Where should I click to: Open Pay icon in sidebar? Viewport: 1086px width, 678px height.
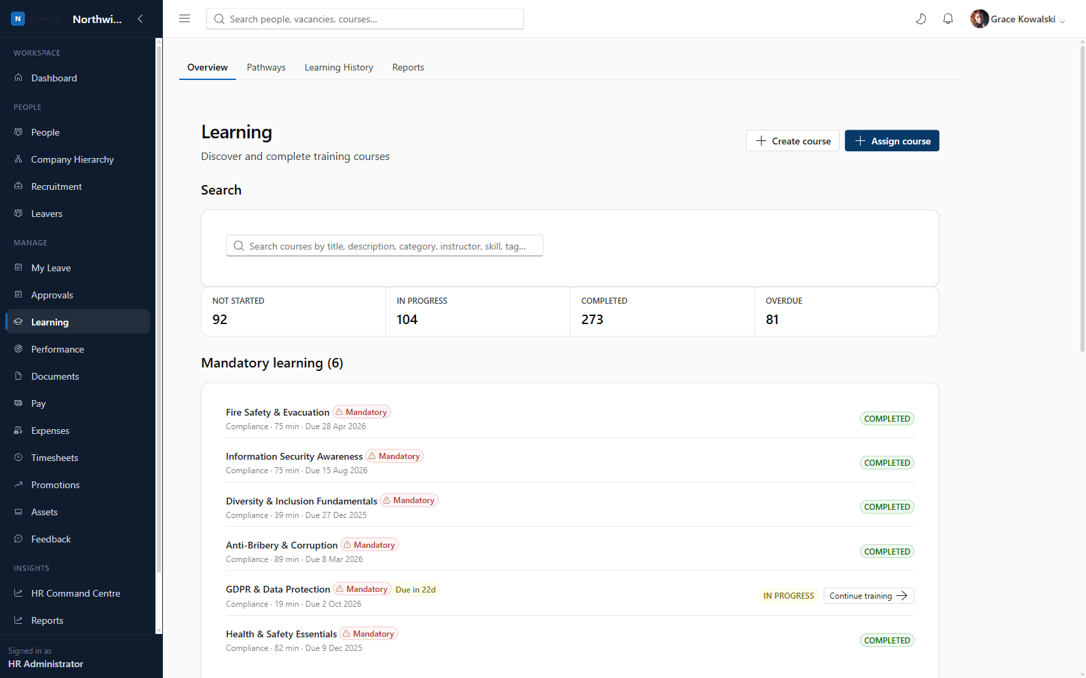click(18, 403)
